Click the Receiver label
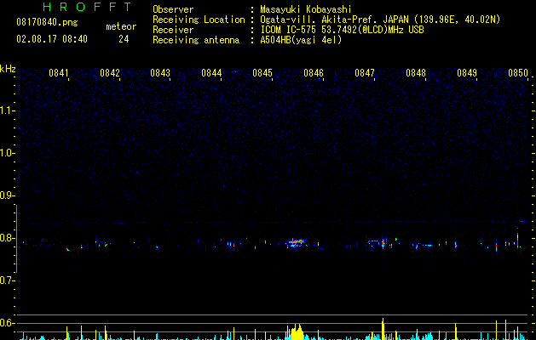 (x=173, y=30)
